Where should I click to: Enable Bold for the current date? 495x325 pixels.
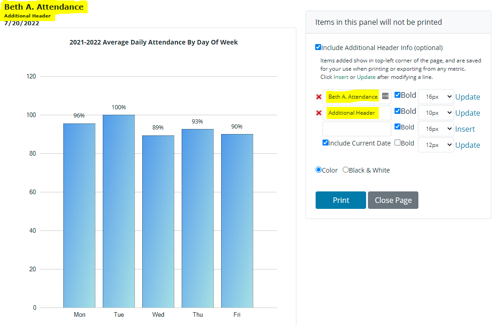point(398,143)
